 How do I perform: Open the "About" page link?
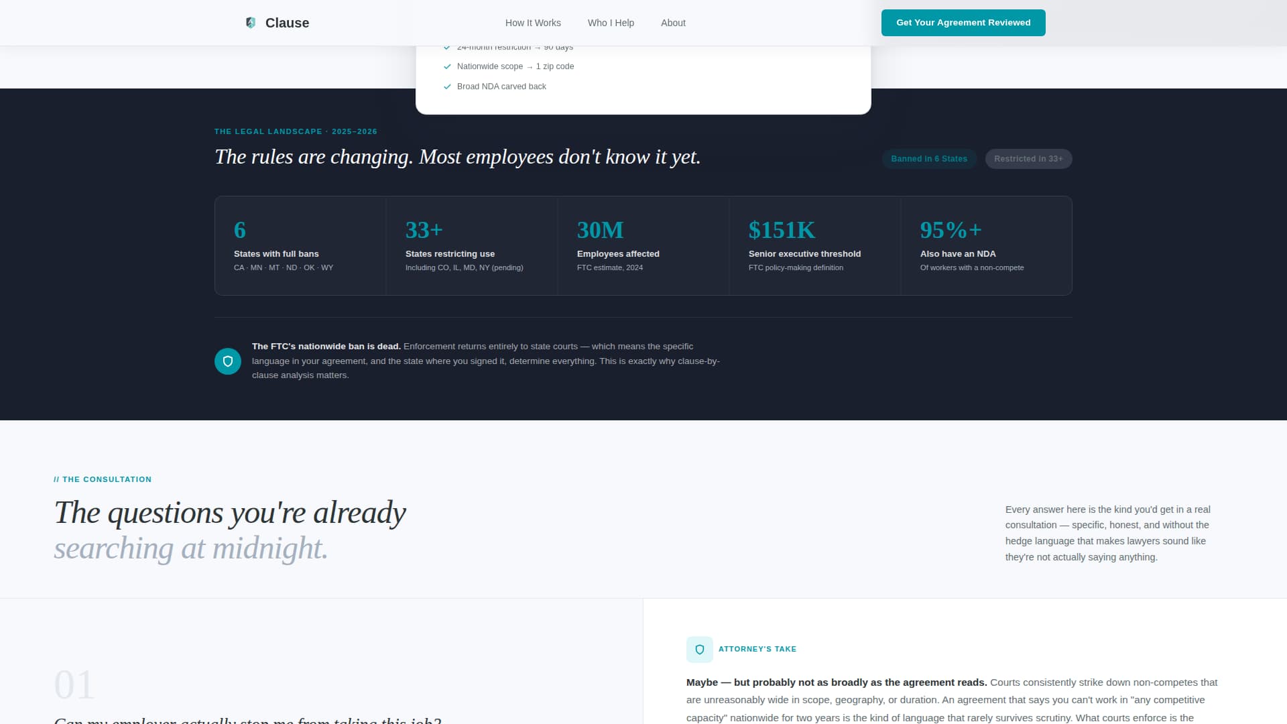coord(673,22)
